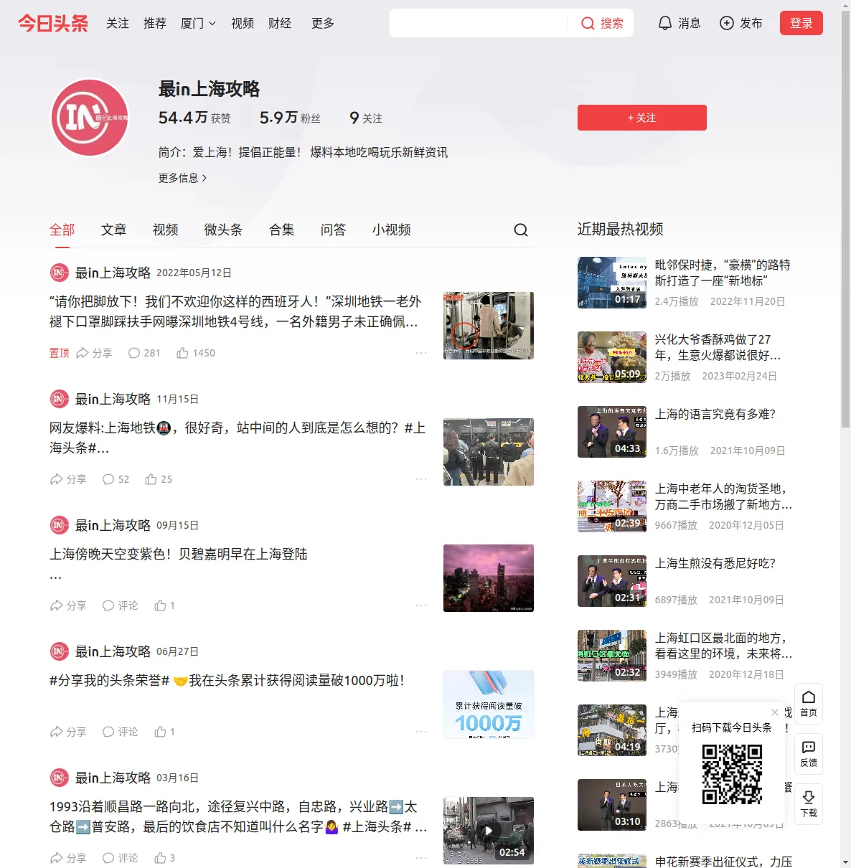Switch to the 全部 tab
Screen dimensions: 851x868
(62, 230)
